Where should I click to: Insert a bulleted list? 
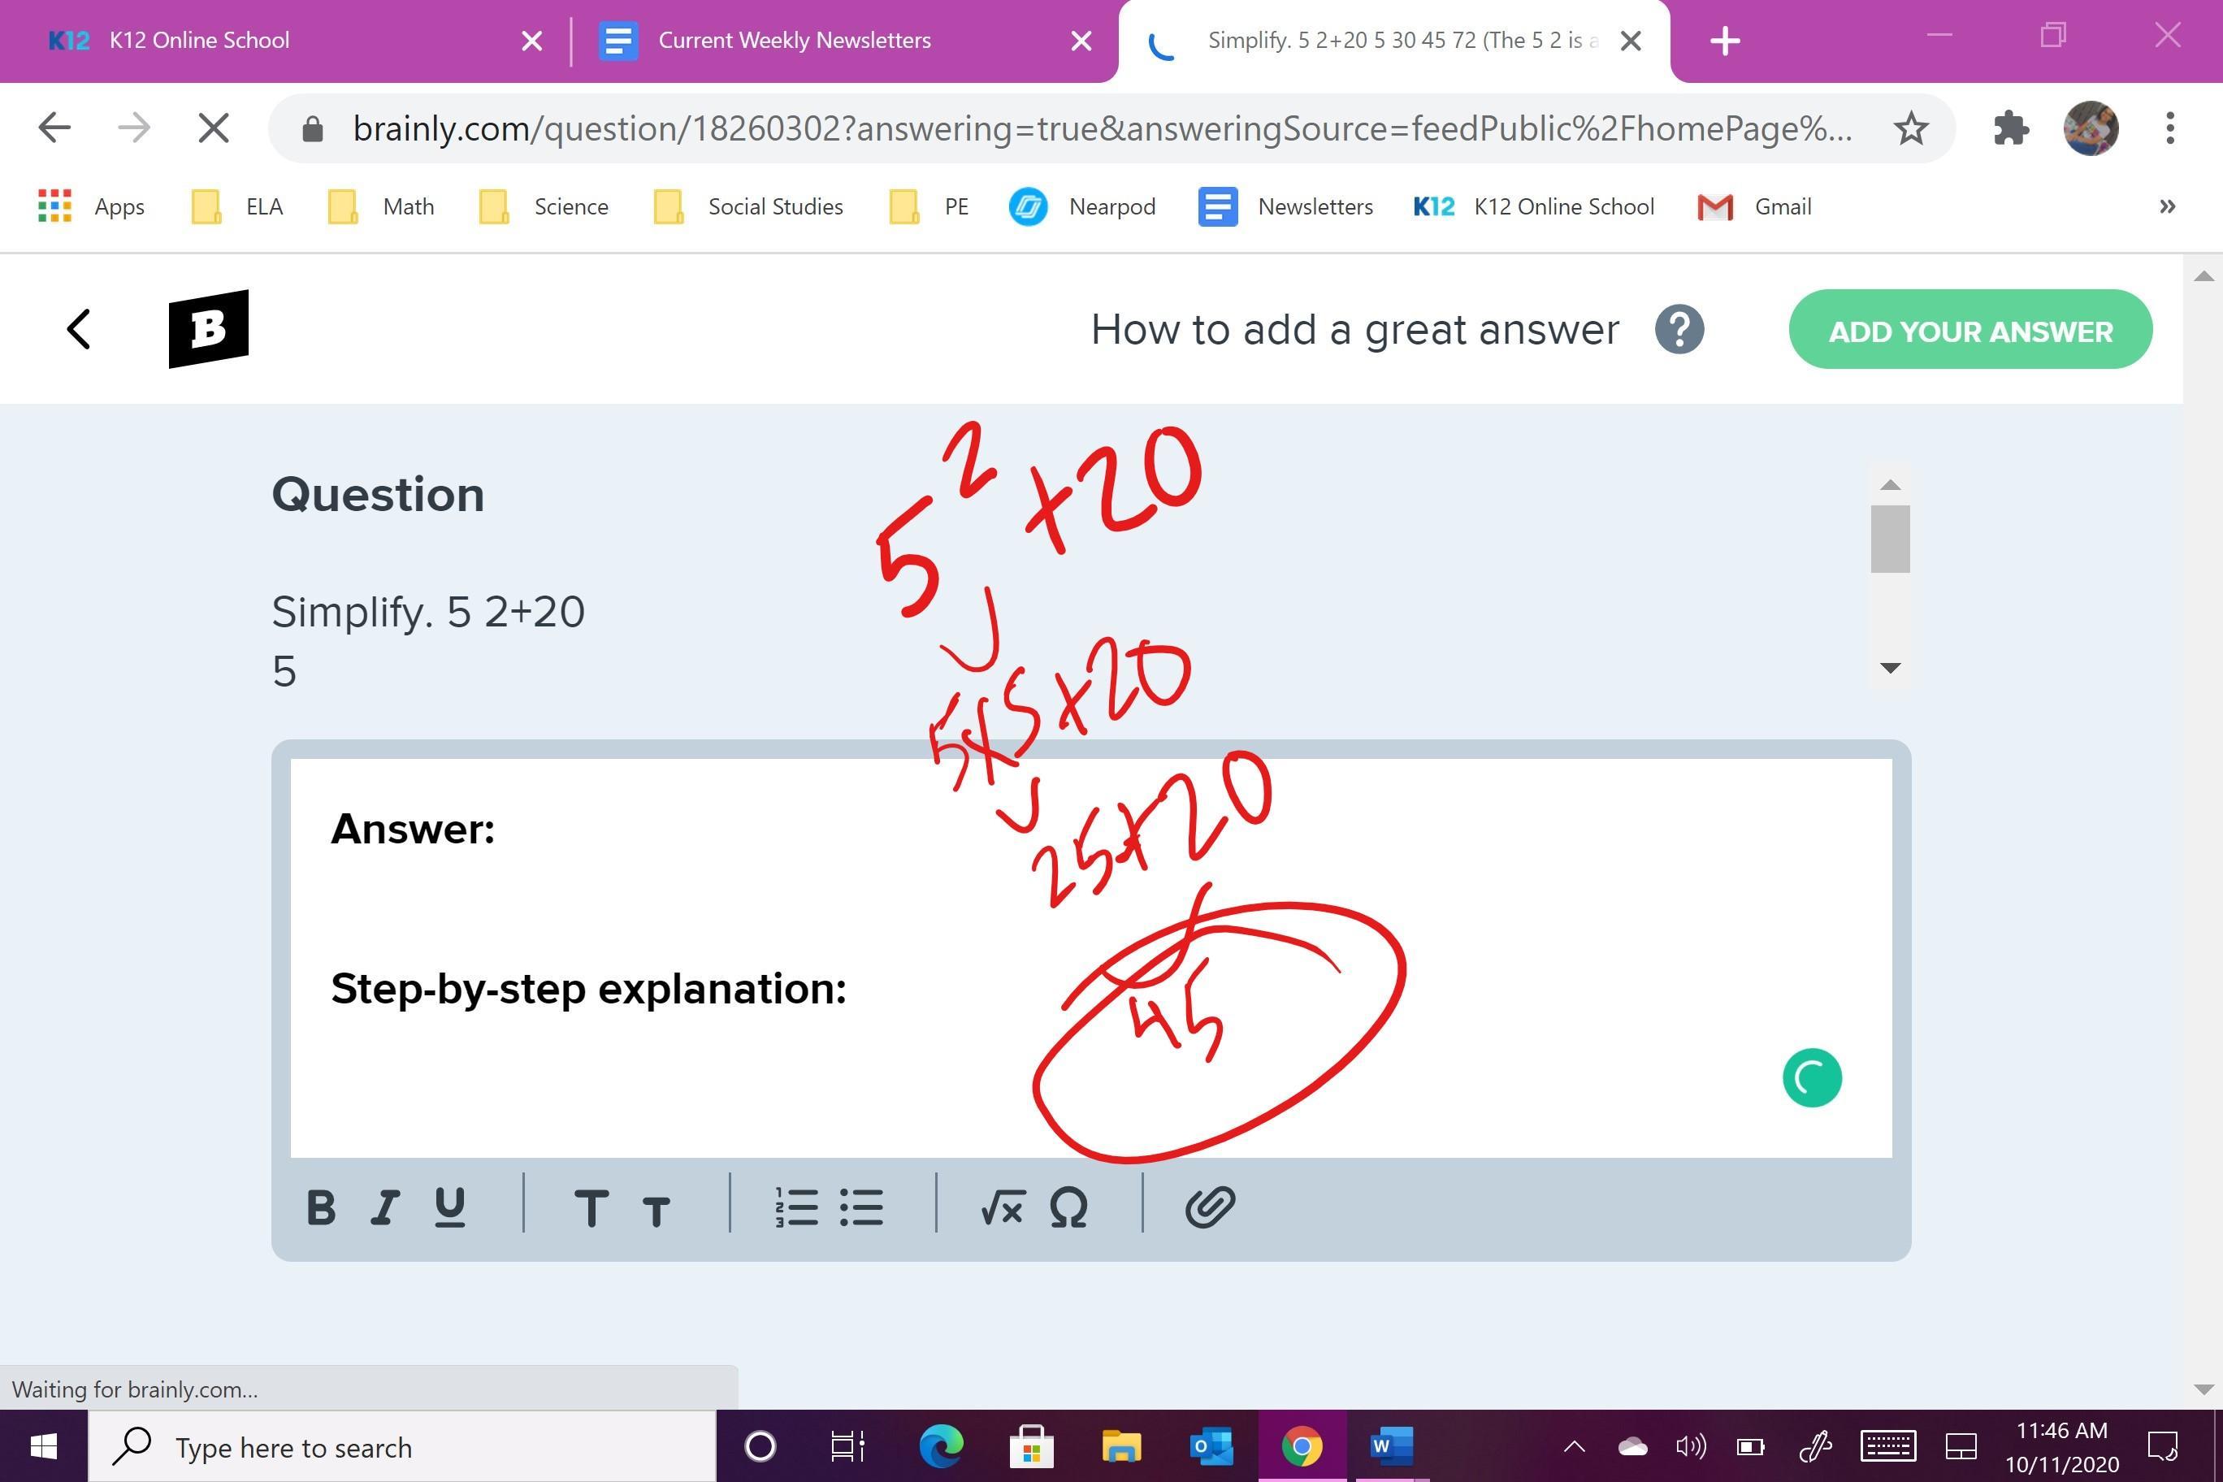[x=861, y=1207]
